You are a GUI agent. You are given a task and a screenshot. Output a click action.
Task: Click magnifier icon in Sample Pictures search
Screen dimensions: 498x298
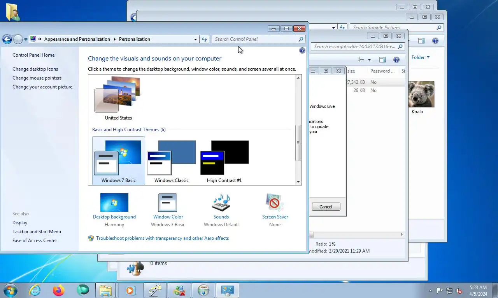coord(439,28)
